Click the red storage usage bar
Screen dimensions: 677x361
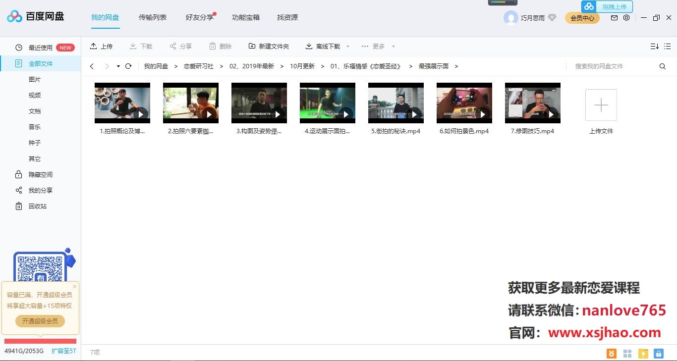coord(40,341)
